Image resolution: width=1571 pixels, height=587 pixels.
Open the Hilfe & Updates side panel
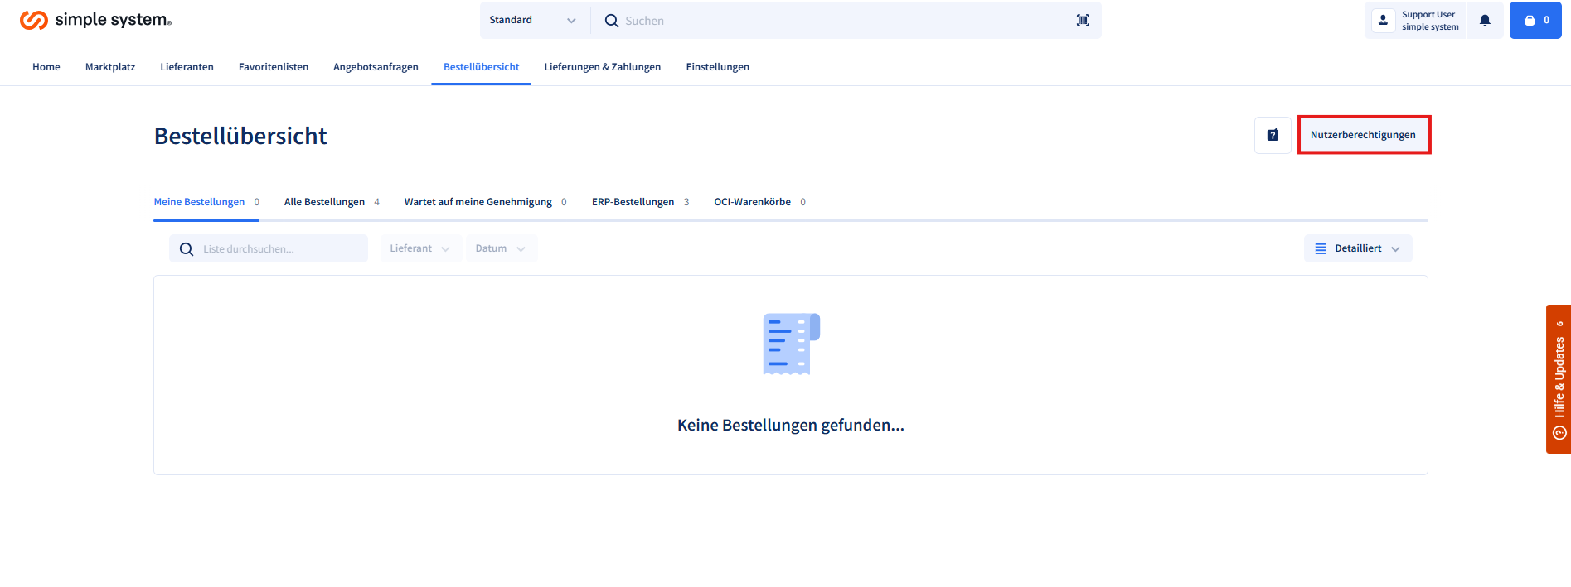(1559, 378)
